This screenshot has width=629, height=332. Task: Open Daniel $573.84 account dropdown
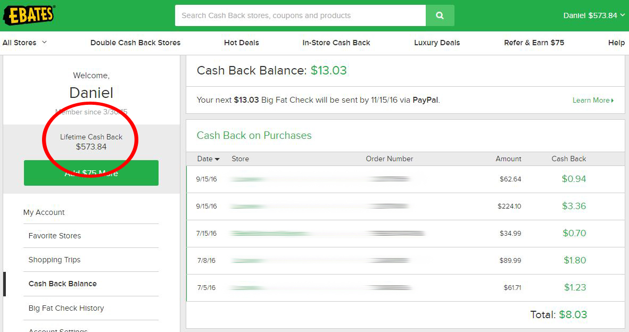593,15
